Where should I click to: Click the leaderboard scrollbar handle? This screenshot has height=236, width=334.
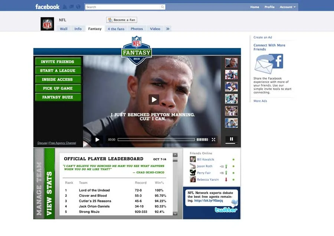[x=175, y=160]
